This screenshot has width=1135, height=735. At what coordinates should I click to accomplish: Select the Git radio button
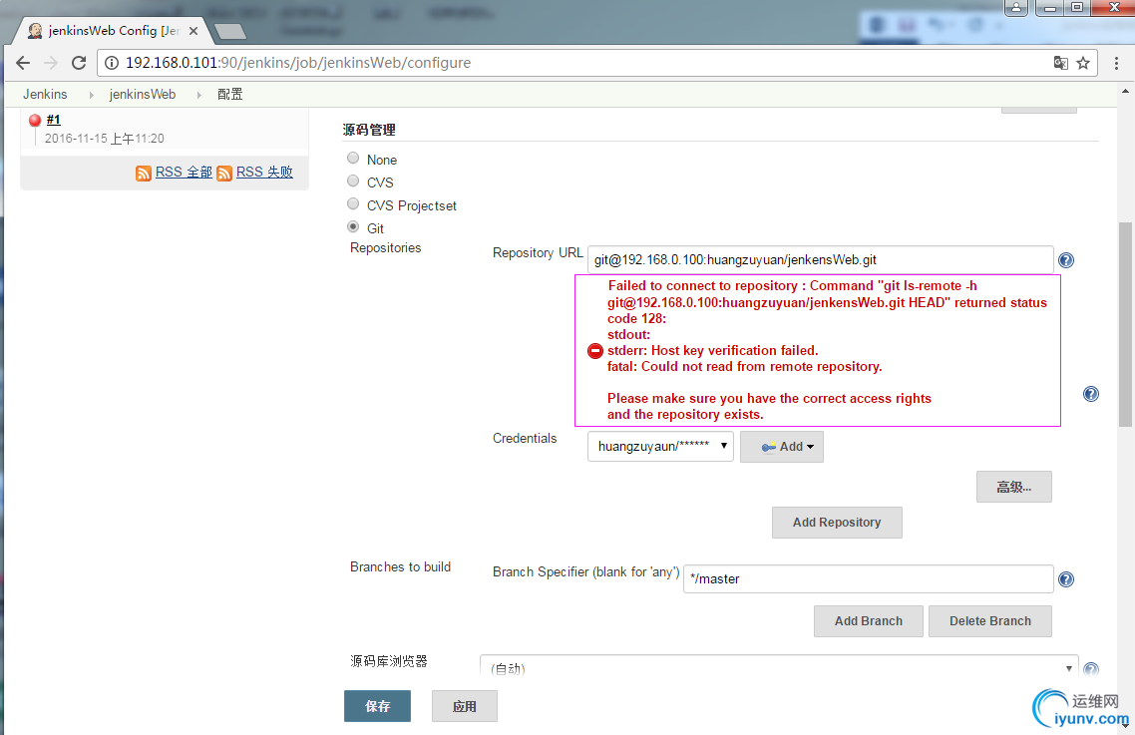pyautogui.click(x=353, y=226)
